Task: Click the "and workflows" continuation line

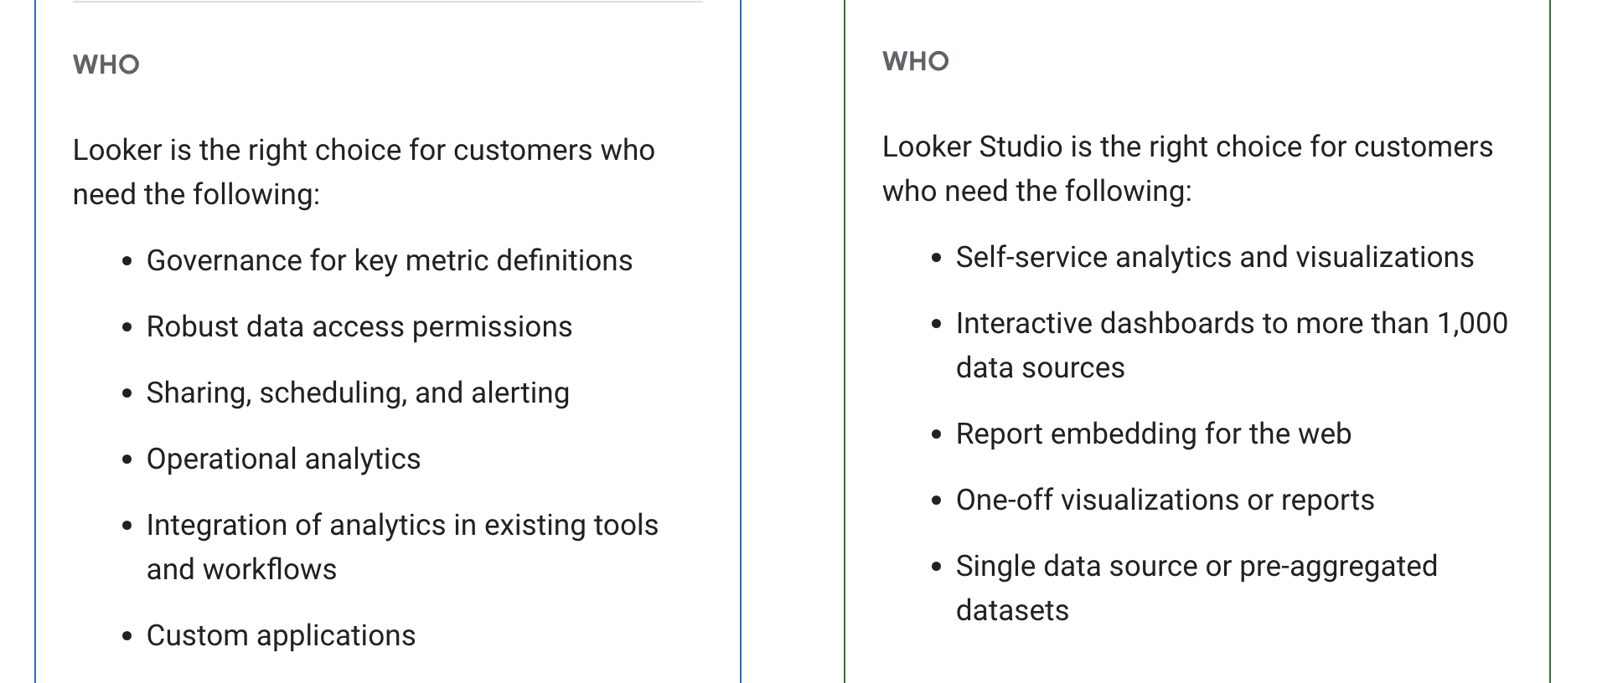Action: click(241, 569)
